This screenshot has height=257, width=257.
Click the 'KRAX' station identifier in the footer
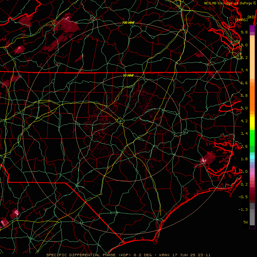[x=164, y=255]
